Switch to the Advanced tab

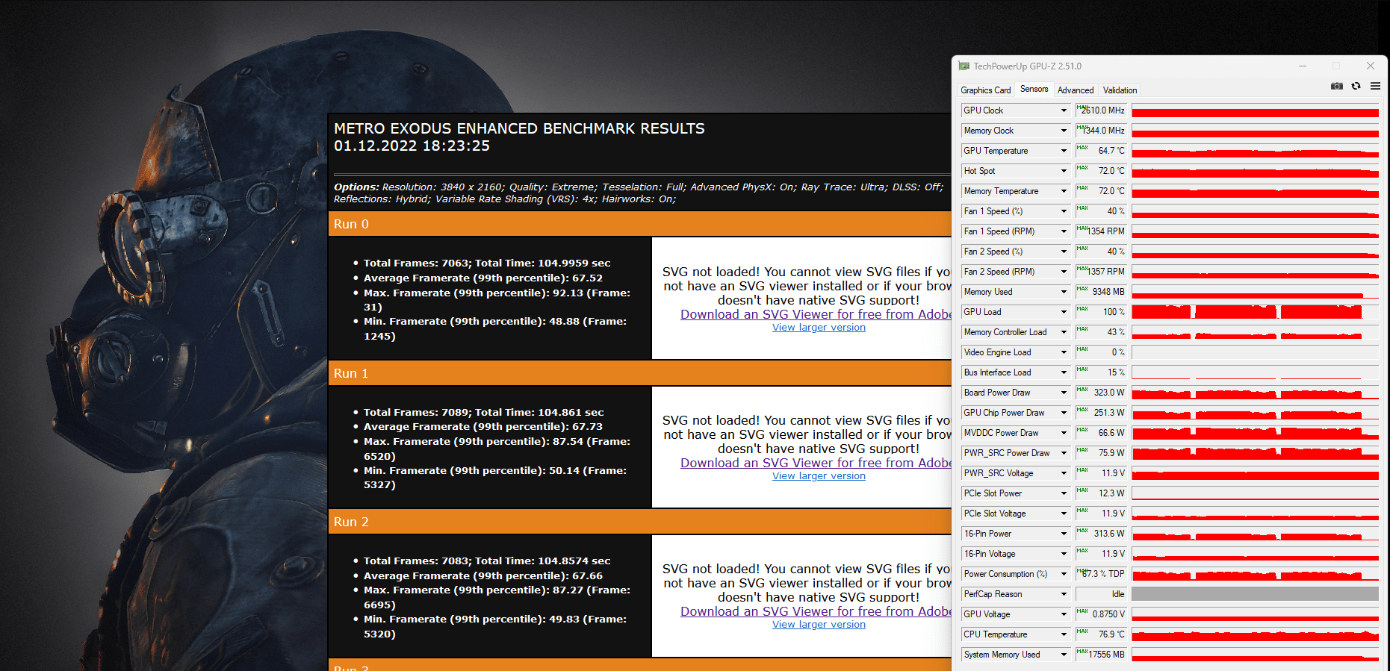pyautogui.click(x=1076, y=90)
